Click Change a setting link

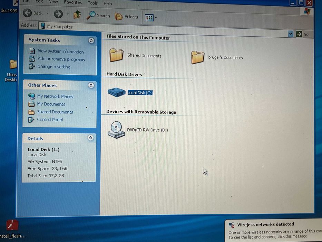(x=54, y=67)
